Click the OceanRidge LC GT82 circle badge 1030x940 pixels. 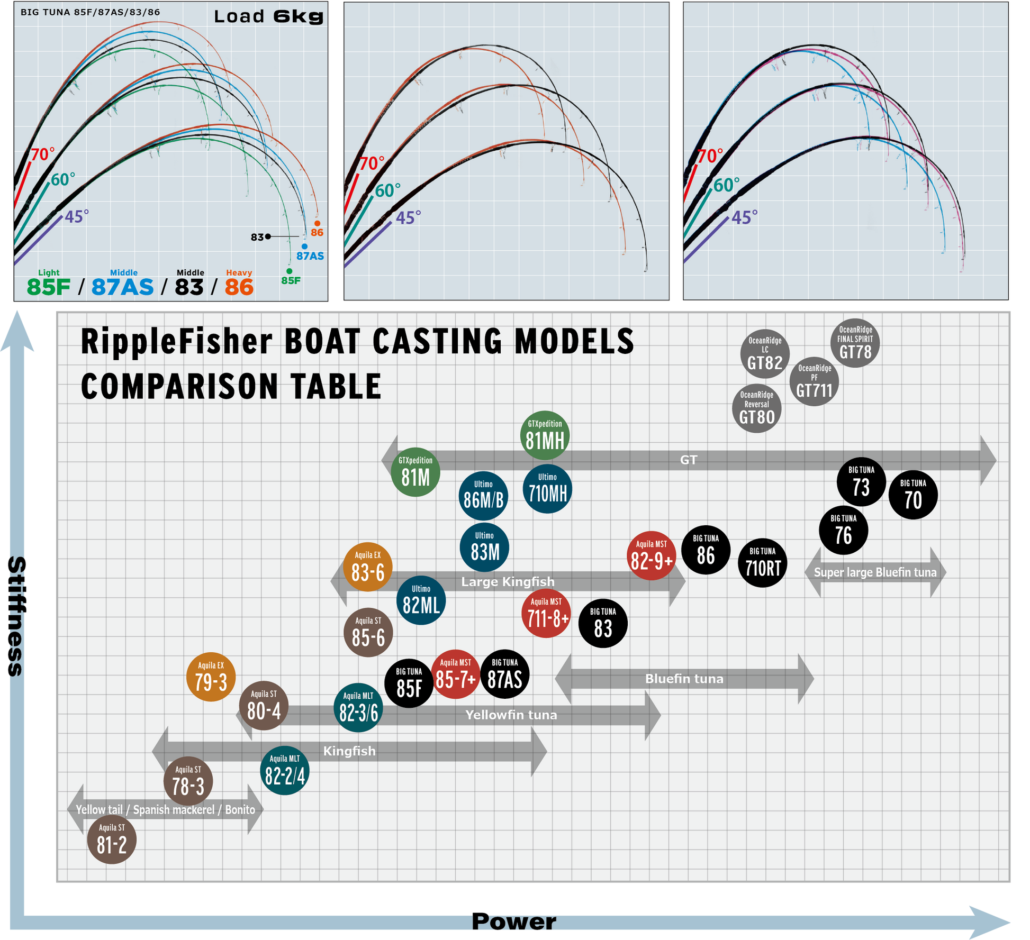tap(765, 353)
